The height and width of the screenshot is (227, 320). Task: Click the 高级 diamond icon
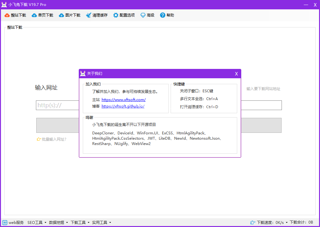pyautogui.click(x=143, y=15)
